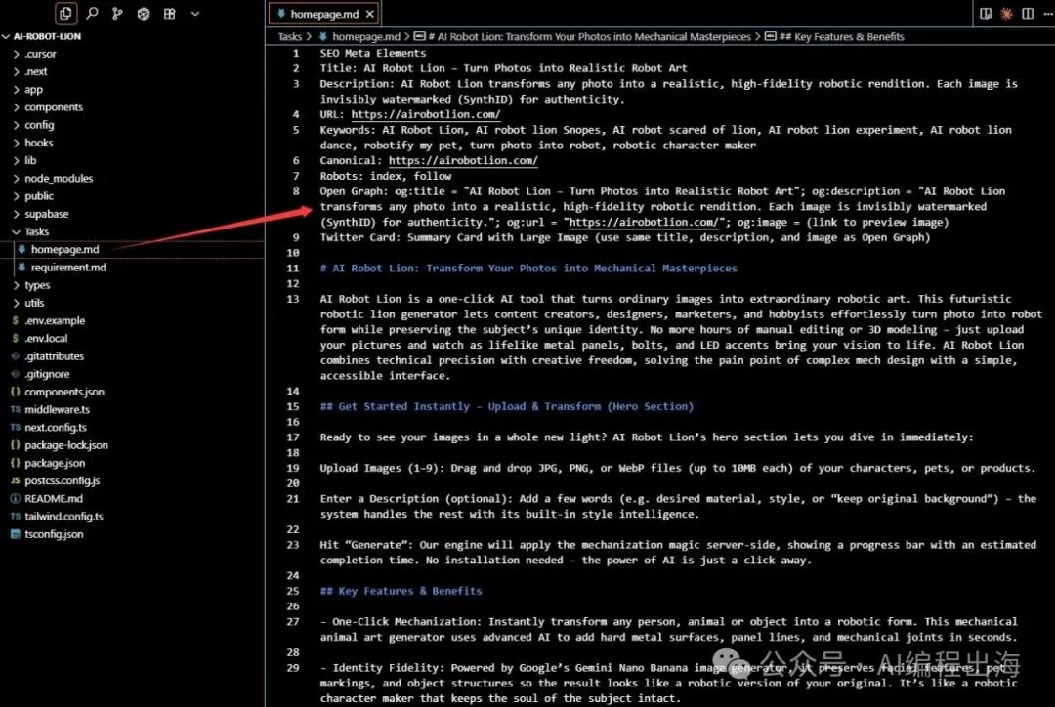Open requirement.md in the file tree

coord(68,268)
